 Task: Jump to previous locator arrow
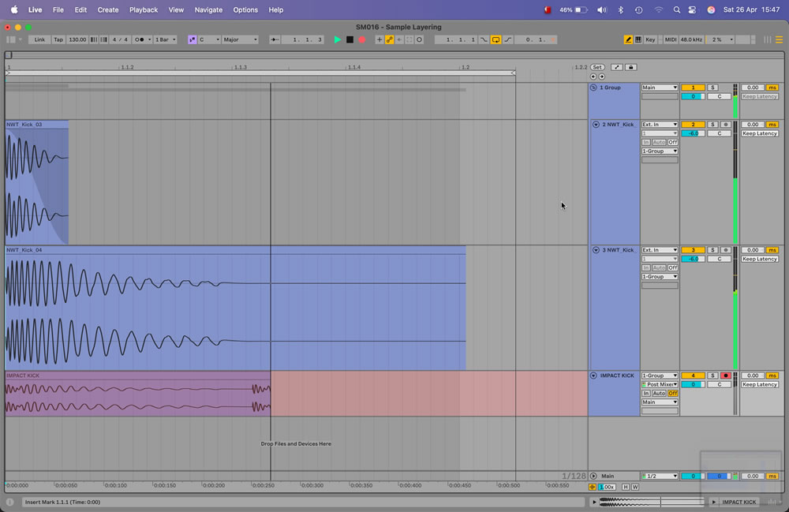tap(593, 77)
